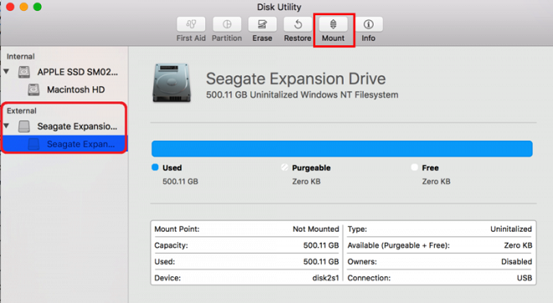Select APPLE SSD SM02... in sidebar
The width and height of the screenshot is (553, 303).
pyautogui.click(x=78, y=72)
